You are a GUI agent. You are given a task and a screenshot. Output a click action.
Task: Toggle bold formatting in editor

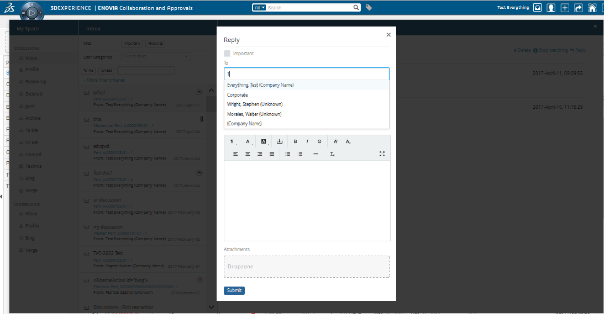click(296, 142)
